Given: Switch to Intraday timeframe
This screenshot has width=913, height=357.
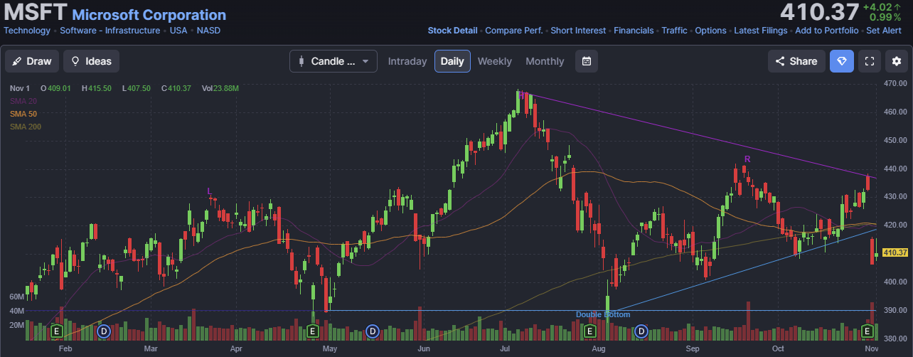Looking at the screenshot, I should [407, 61].
